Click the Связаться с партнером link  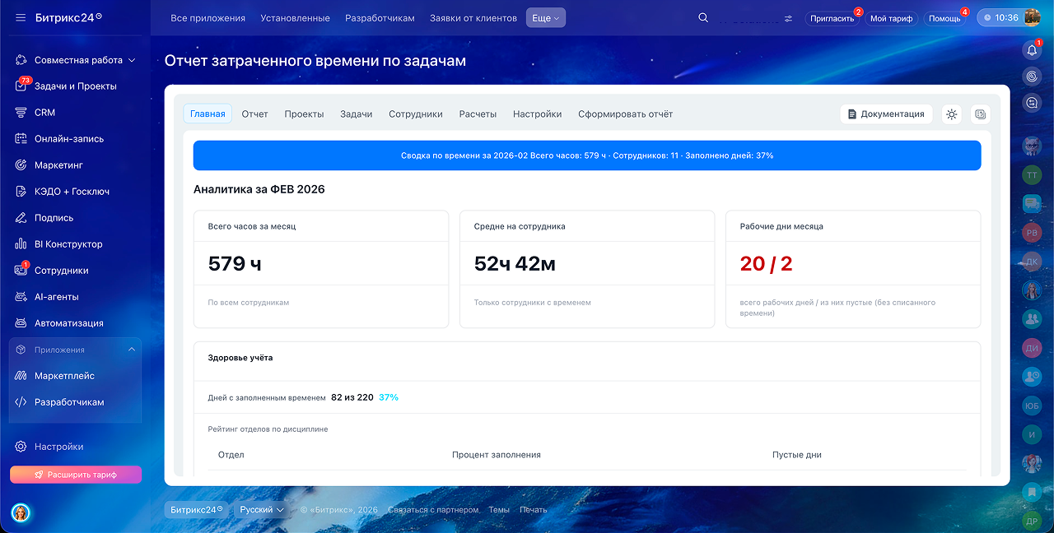pyautogui.click(x=433, y=510)
